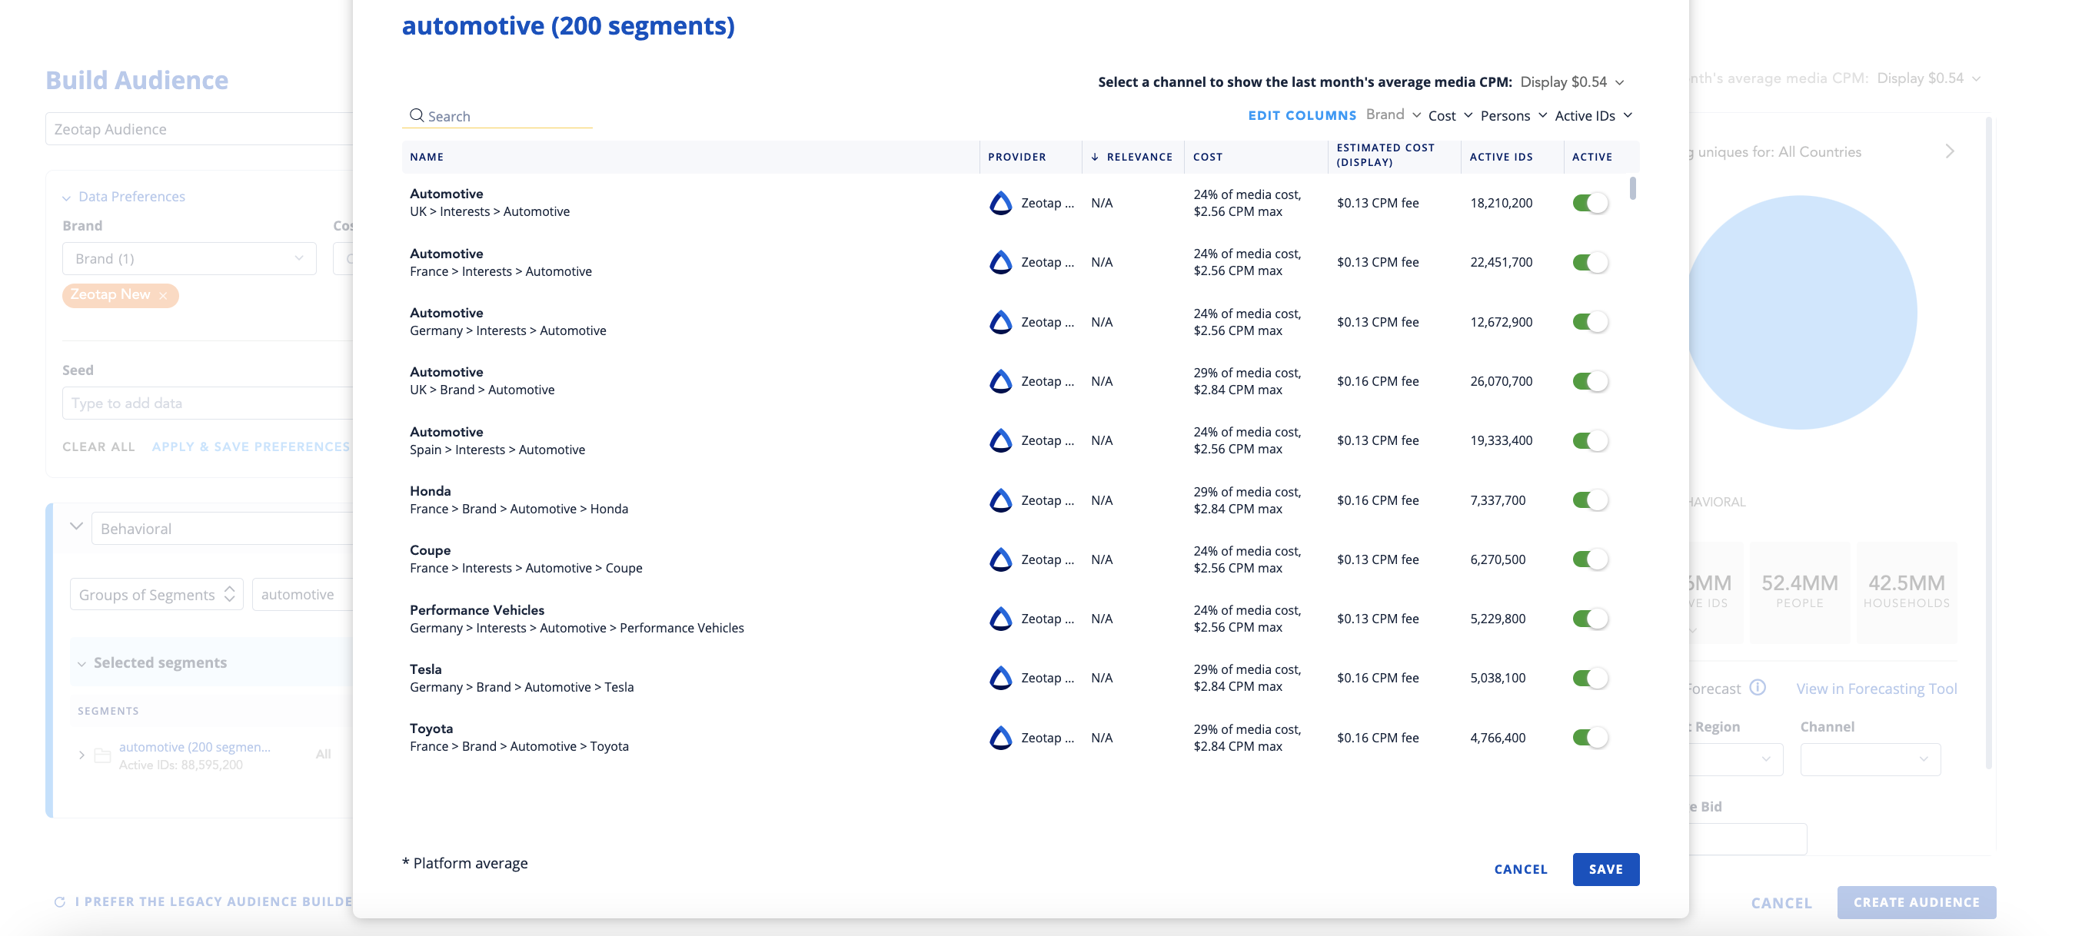The height and width of the screenshot is (936, 2082).
Task: Remove the Zeotap New brand tag
Action: (x=163, y=296)
